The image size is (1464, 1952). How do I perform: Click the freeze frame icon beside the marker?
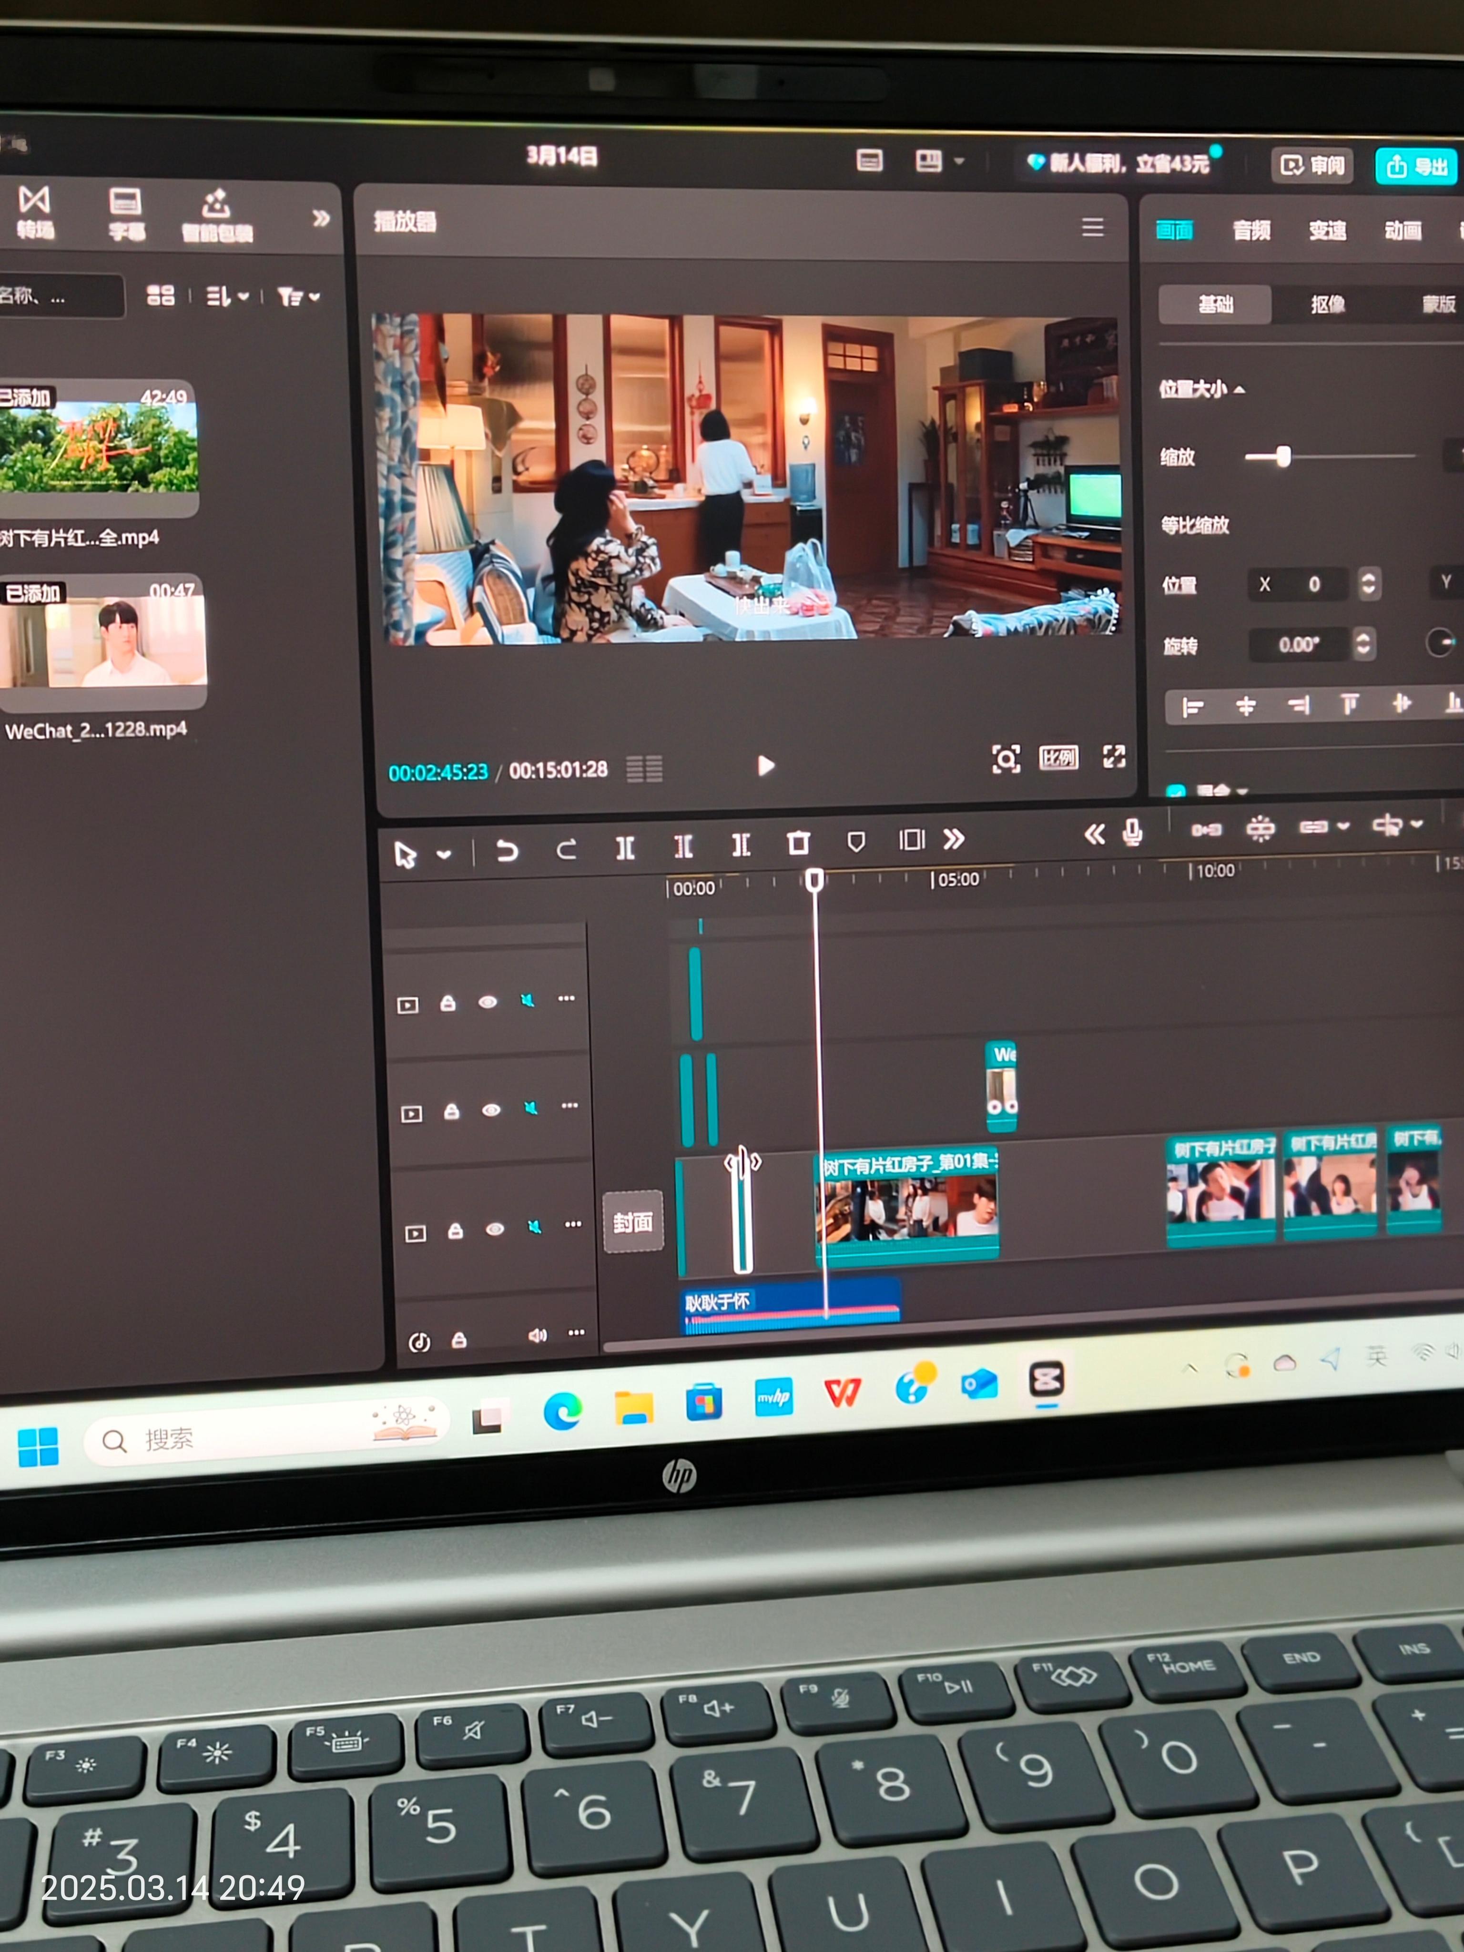[x=912, y=839]
